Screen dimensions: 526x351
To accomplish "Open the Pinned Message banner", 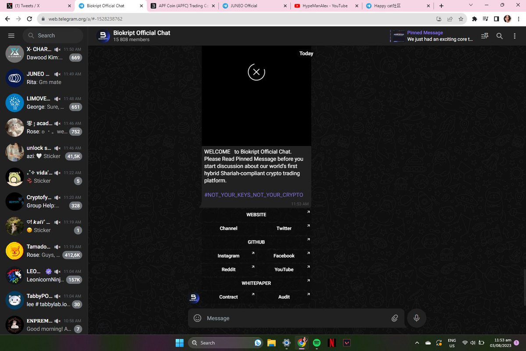I will (x=432, y=36).
